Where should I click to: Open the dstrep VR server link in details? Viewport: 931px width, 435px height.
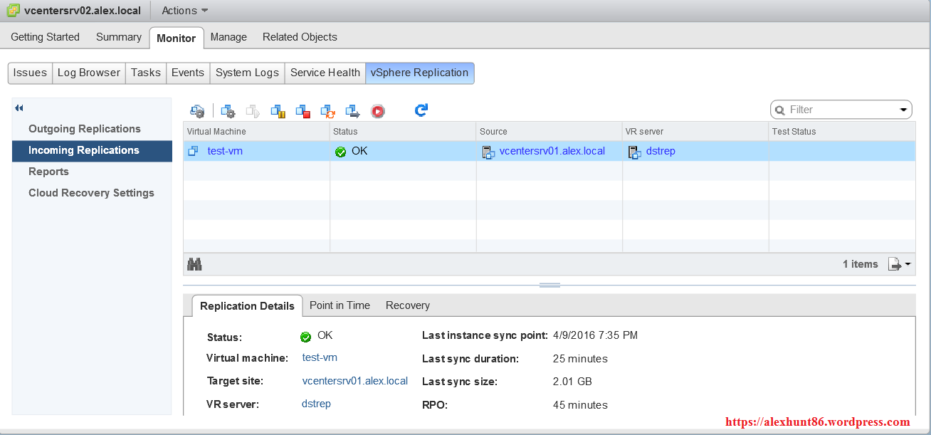click(316, 404)
